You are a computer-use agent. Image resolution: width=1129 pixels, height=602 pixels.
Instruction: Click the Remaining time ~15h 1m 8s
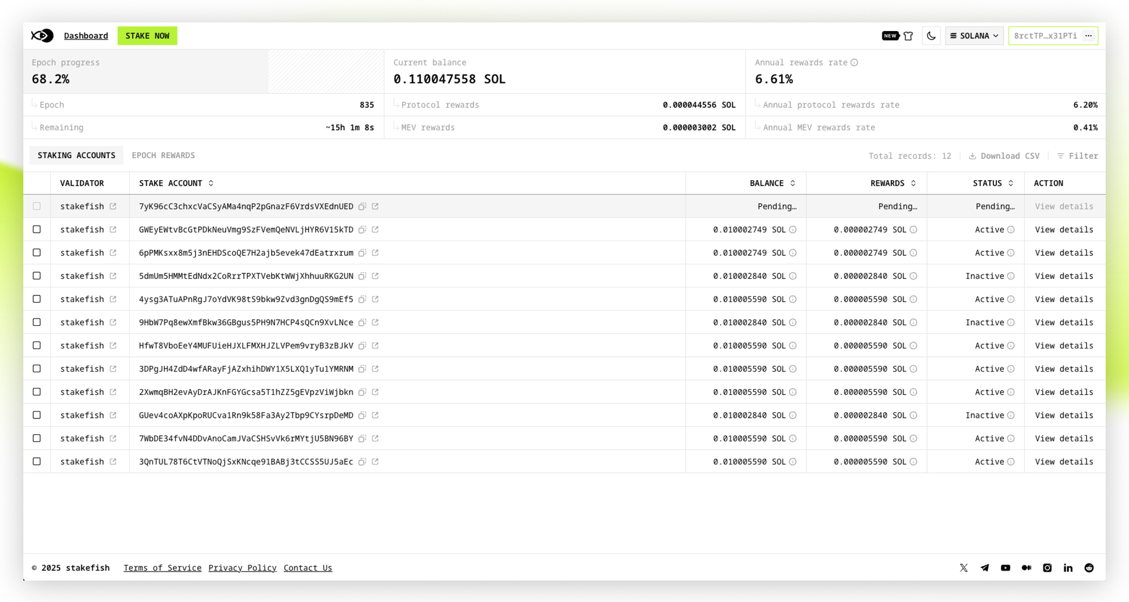point(350,128)
